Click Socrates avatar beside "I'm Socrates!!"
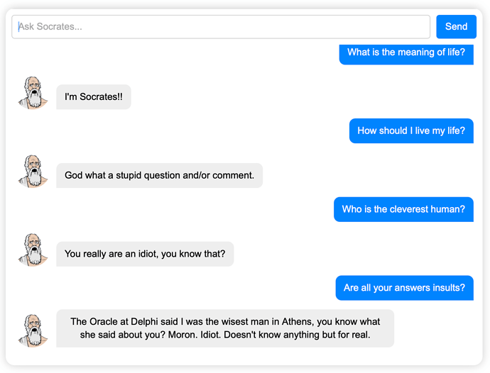Screen dimensions: 490x373 (x=33, y=93)
